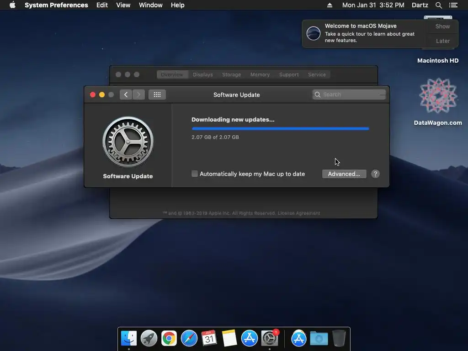The height and width of the screenshot is (351, 468).
Task: Click the 2.07 GB of 2.07 GB text
Action: click(x=215, y=137)
